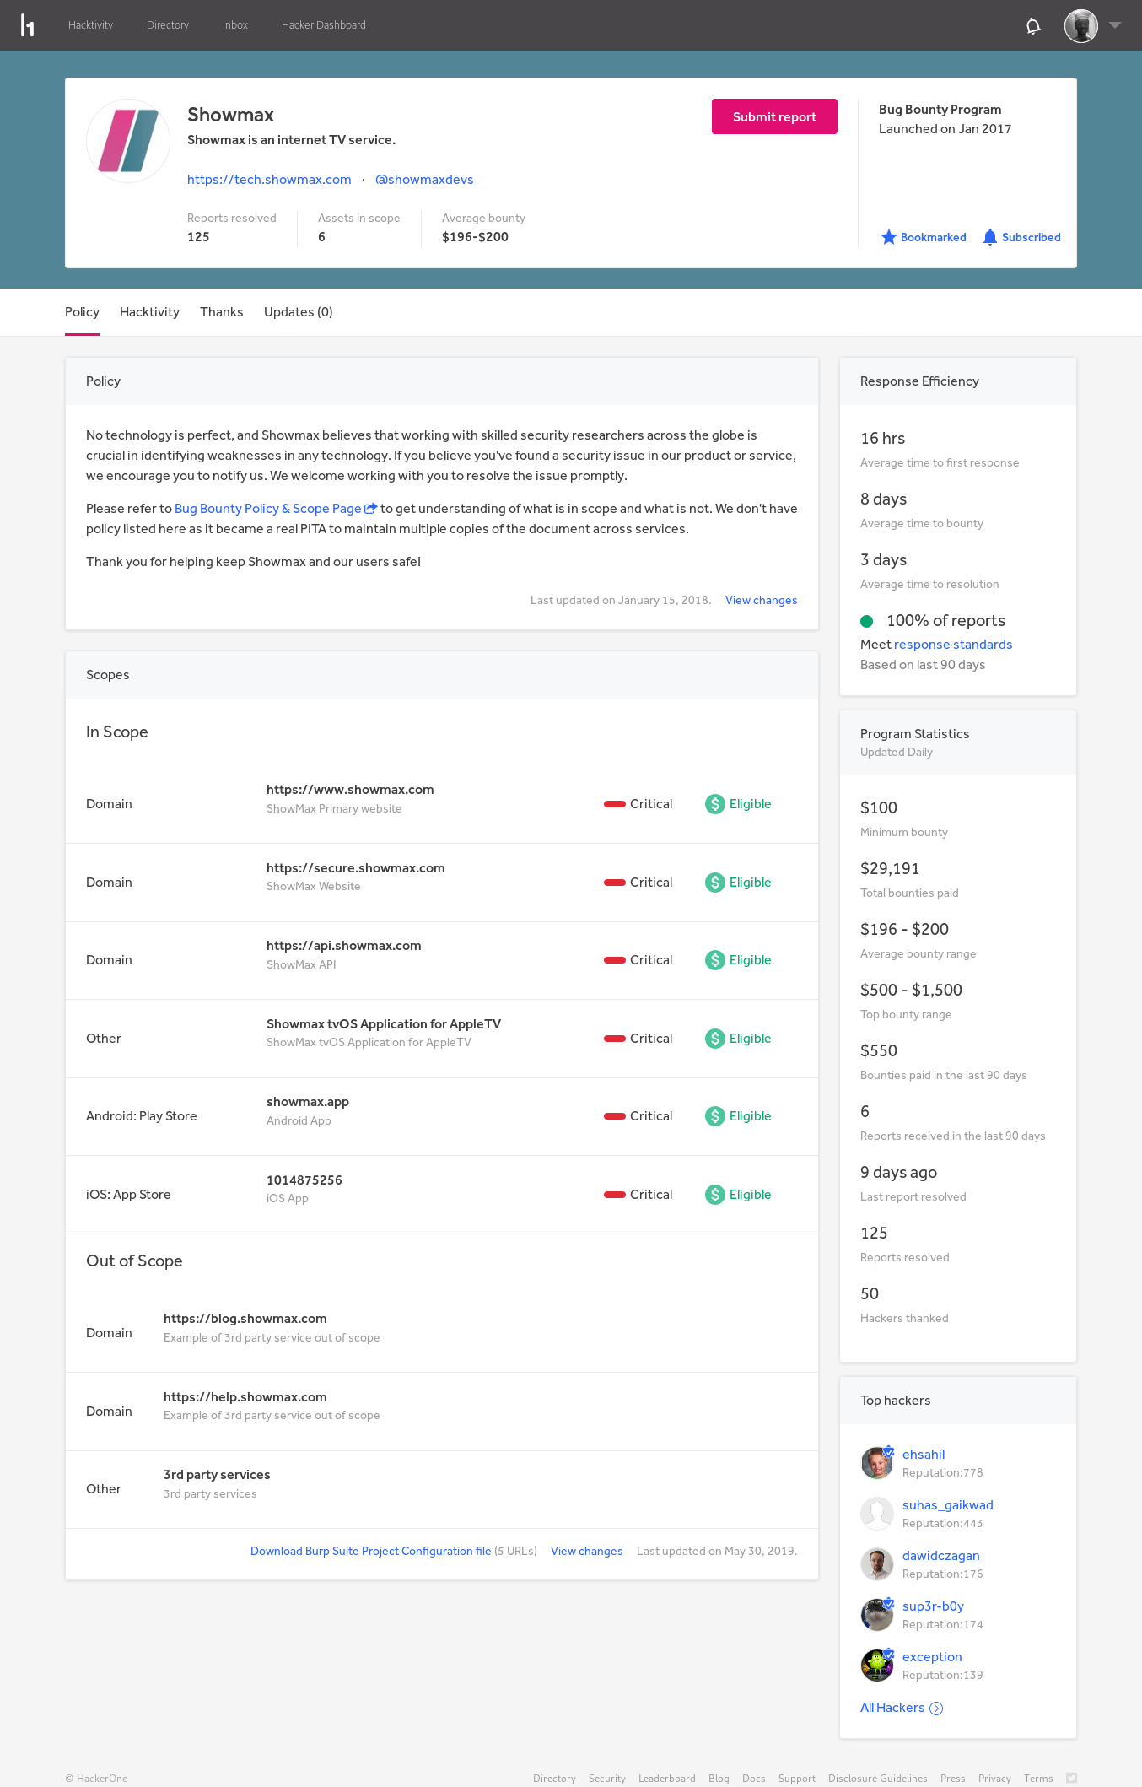The width and height of the screenshot is (1142, 1787).
Task: Click the Critical severity bar for showmax.app
Action: (615, 1116)
